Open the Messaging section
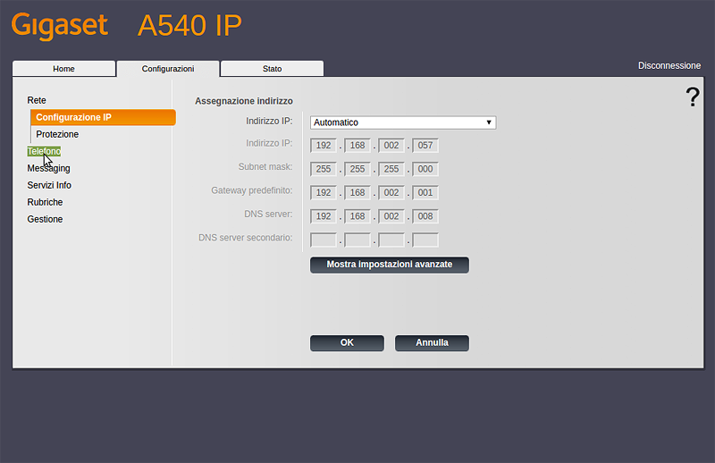Viewport: 715px width, 463px height. click(x=49, y=168)
